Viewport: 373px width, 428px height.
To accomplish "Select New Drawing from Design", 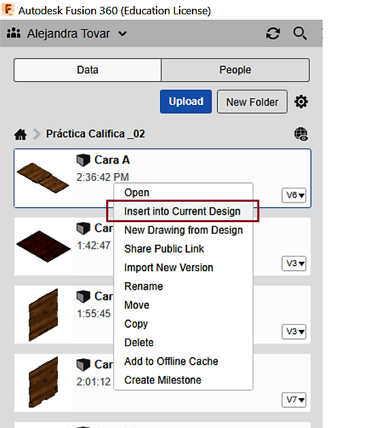I will click(x=183, y=230).
